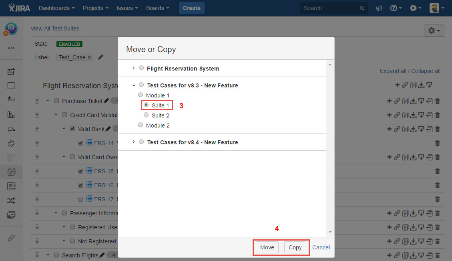This screenshot has height=261, width=452.
Task: Select Module 1 radio button
Action: tap(141, 95)
